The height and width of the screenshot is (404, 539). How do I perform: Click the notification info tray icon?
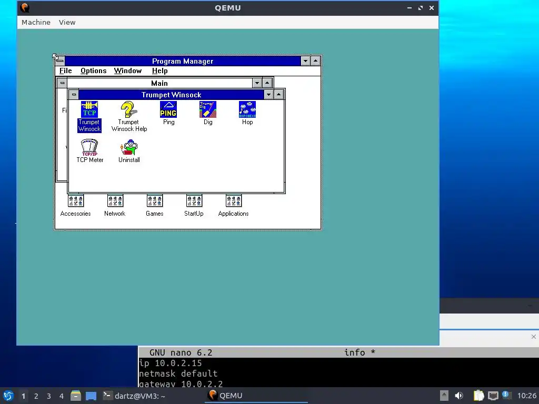click(x=506, y=395)
